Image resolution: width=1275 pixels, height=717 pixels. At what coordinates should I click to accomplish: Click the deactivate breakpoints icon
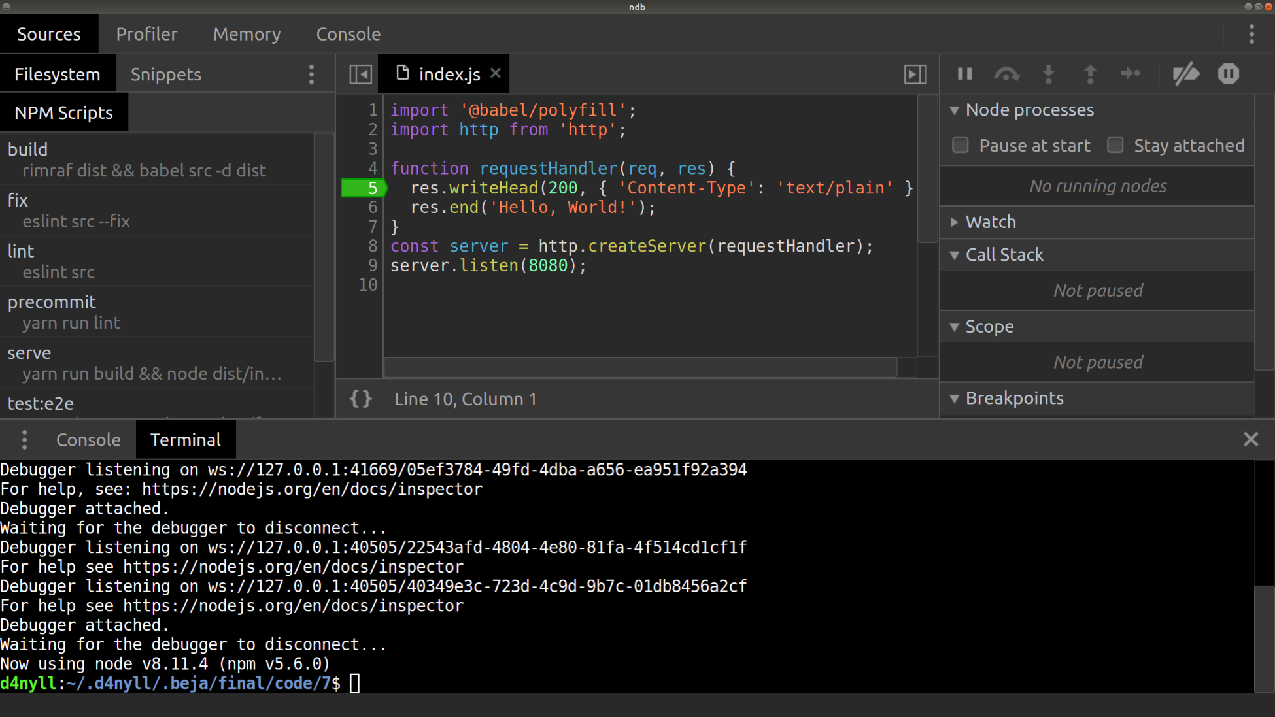[1185, 74]
